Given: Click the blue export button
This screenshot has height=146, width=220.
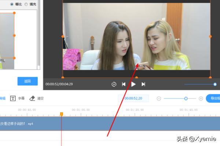Looking at the screenshot, I should pos(213,99).
